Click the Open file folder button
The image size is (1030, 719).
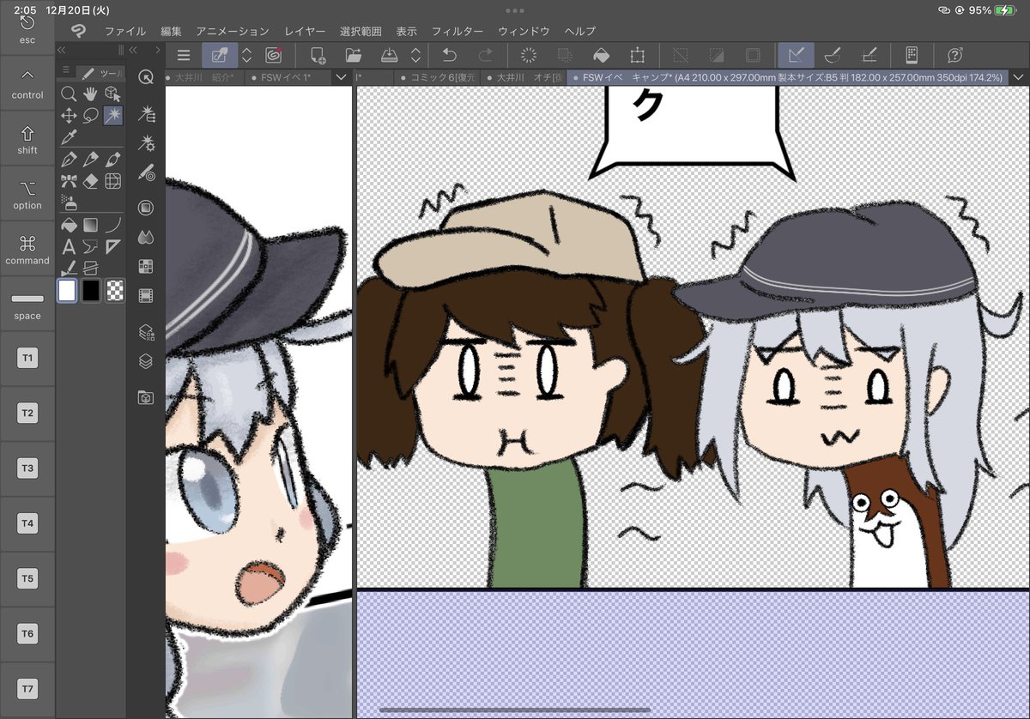(353, 55)
